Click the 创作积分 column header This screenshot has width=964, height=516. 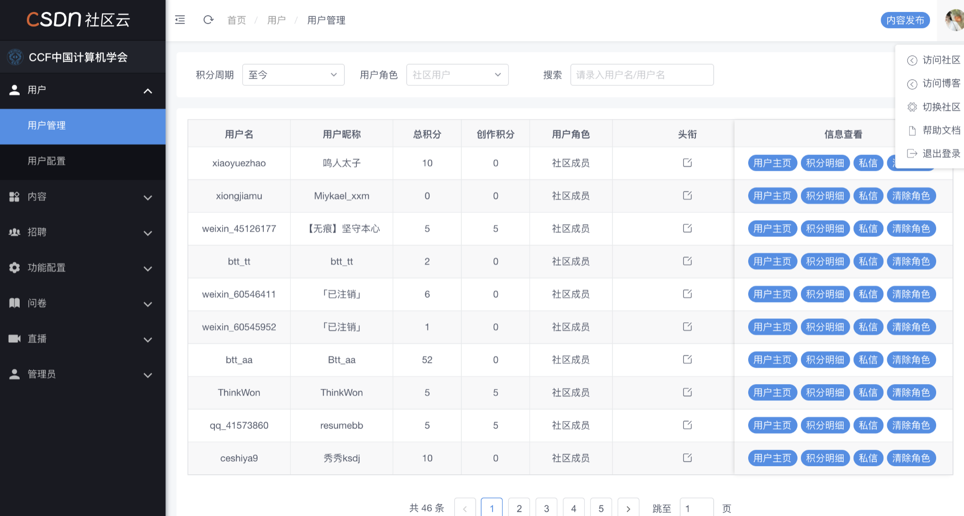(x=495, y=134)
